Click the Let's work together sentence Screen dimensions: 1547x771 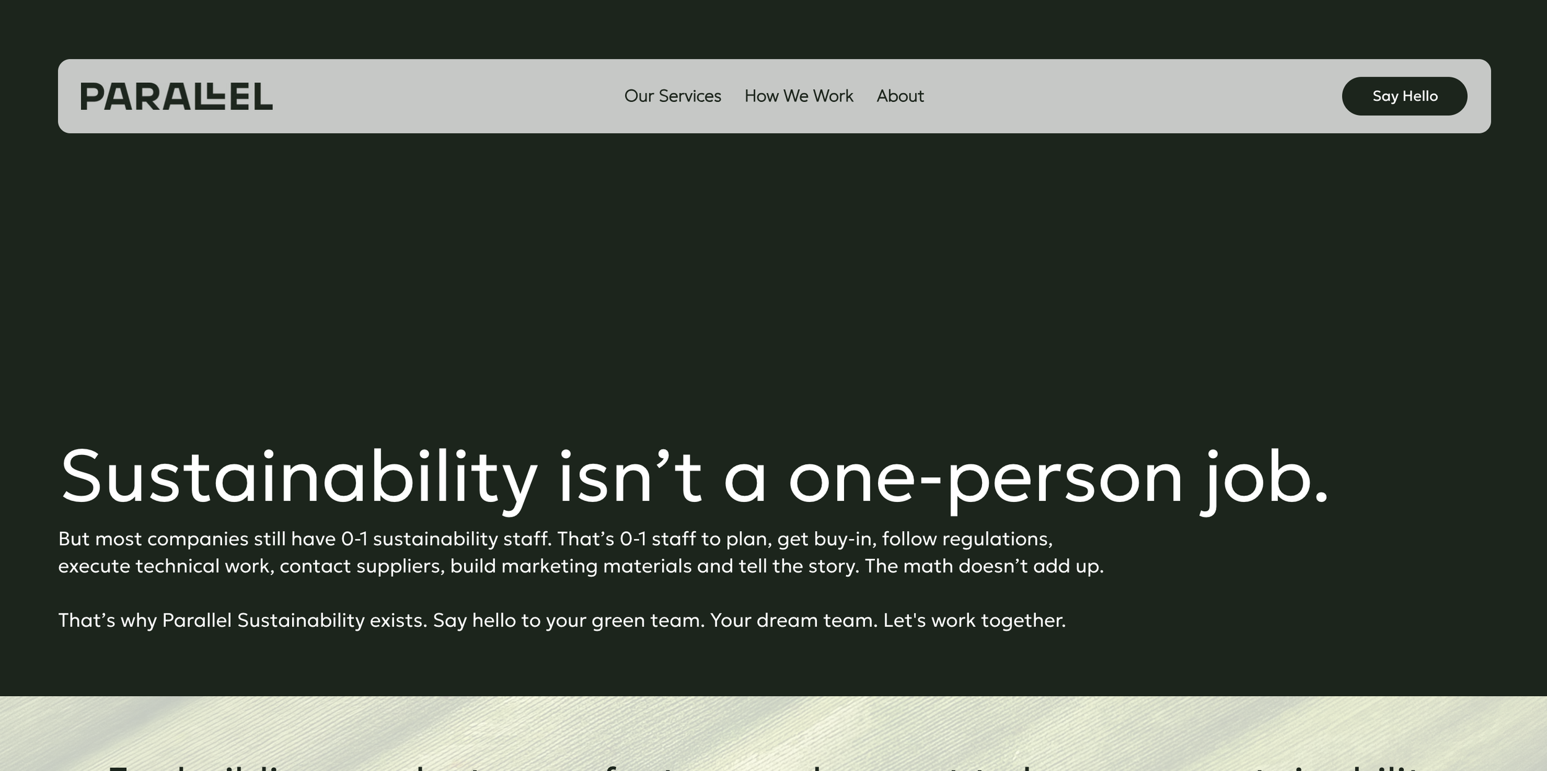pos(974,620)
